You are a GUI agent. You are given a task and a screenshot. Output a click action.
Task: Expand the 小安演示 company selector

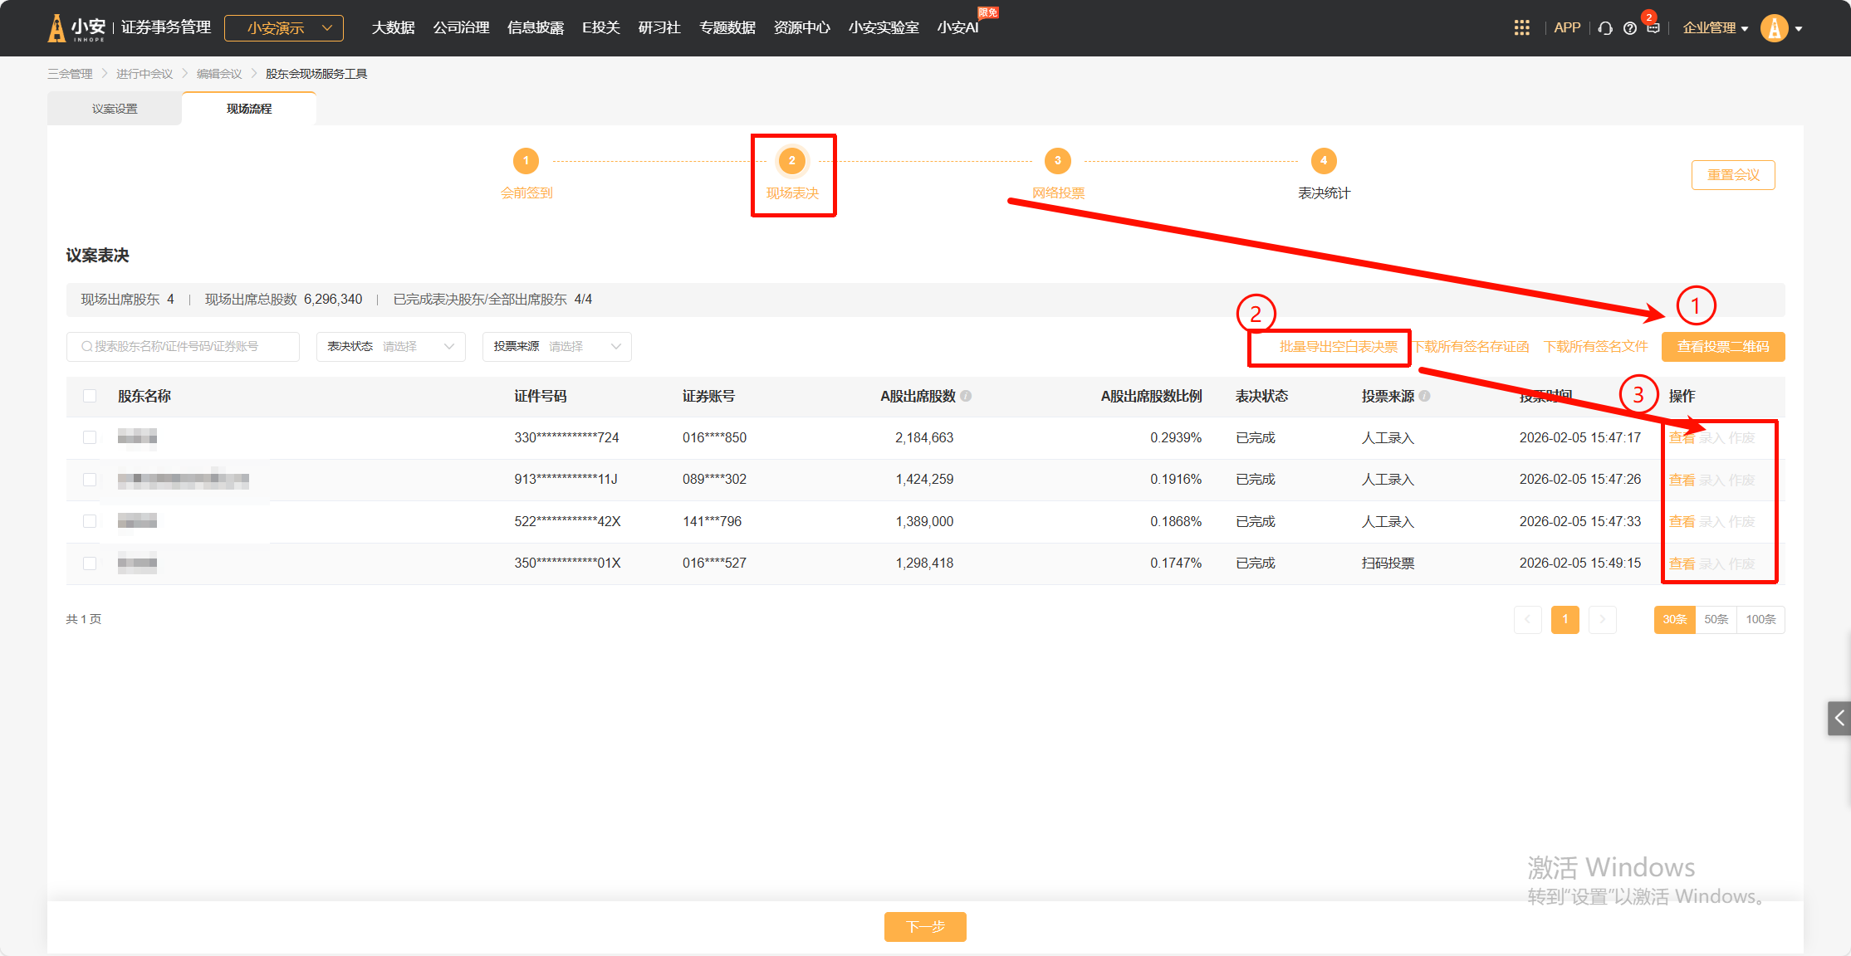pyautogui.click(x=284, y=28)
